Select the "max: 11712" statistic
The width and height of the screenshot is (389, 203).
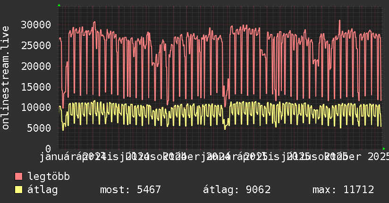click(x=343, y=190)
